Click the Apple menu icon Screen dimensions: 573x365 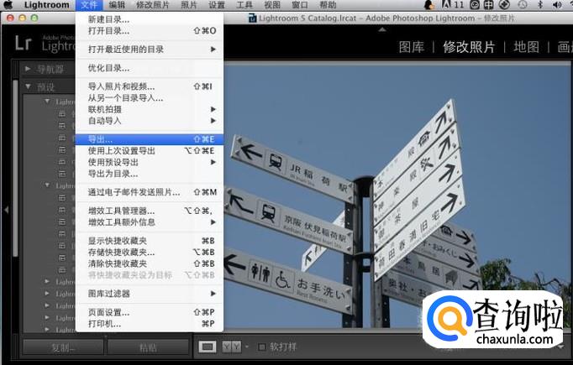[x=8, y=5]
